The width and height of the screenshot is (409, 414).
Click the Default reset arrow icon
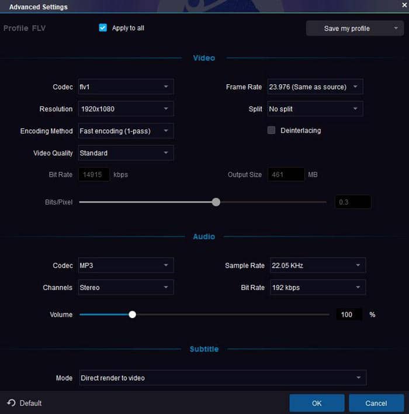tap(11, 403)
